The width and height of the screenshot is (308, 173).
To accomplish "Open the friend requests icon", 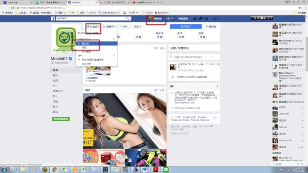I will 195,18.
